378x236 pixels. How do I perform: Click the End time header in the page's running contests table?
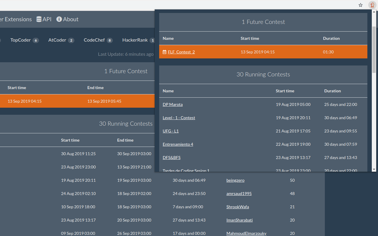[x=125, y=140]
